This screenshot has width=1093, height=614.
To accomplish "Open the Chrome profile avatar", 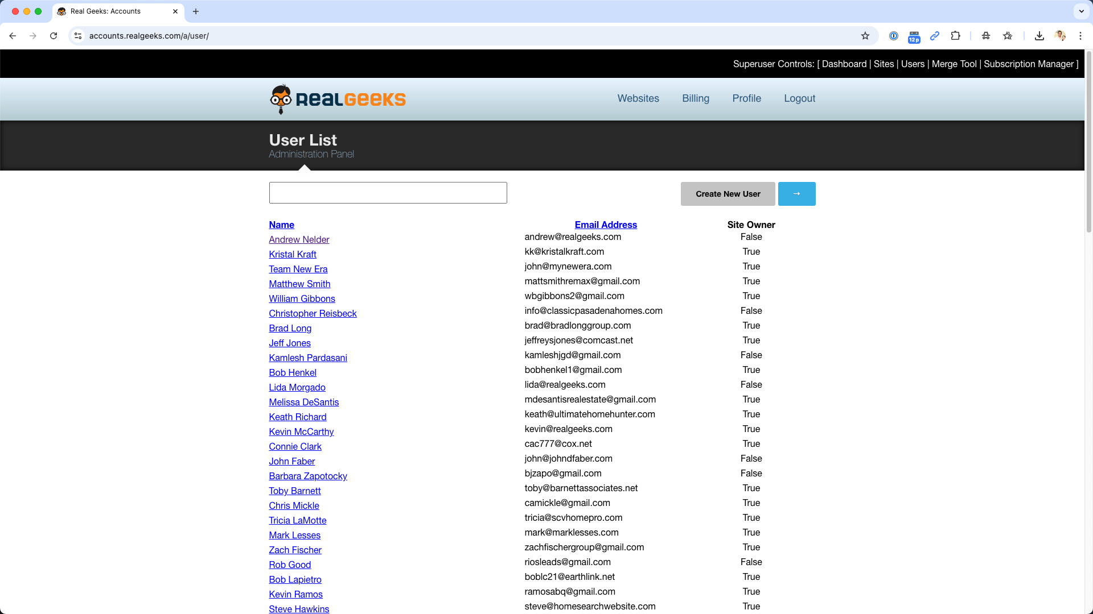I will (x=1060, y=36).
